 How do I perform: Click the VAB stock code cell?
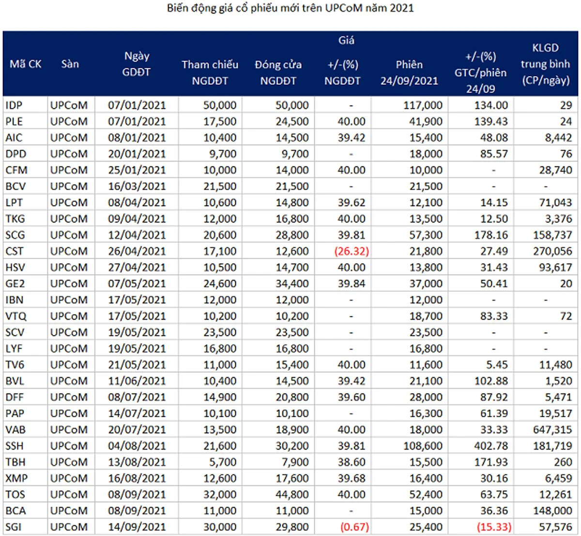[x=15, y=429]
